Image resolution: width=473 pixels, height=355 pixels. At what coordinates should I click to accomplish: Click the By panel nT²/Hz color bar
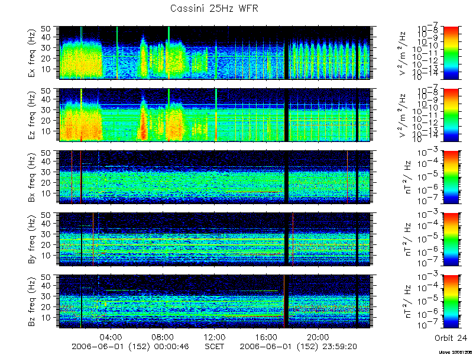pos(451,240)
